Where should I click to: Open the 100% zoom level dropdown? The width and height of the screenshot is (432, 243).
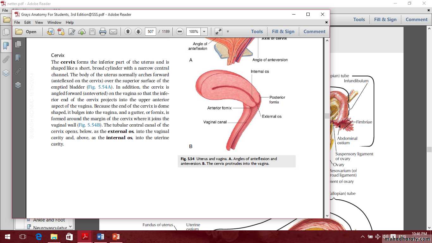[x=204, y=32]
